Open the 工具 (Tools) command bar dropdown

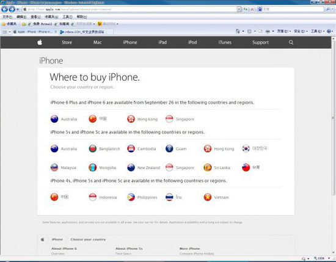[318, 31]
